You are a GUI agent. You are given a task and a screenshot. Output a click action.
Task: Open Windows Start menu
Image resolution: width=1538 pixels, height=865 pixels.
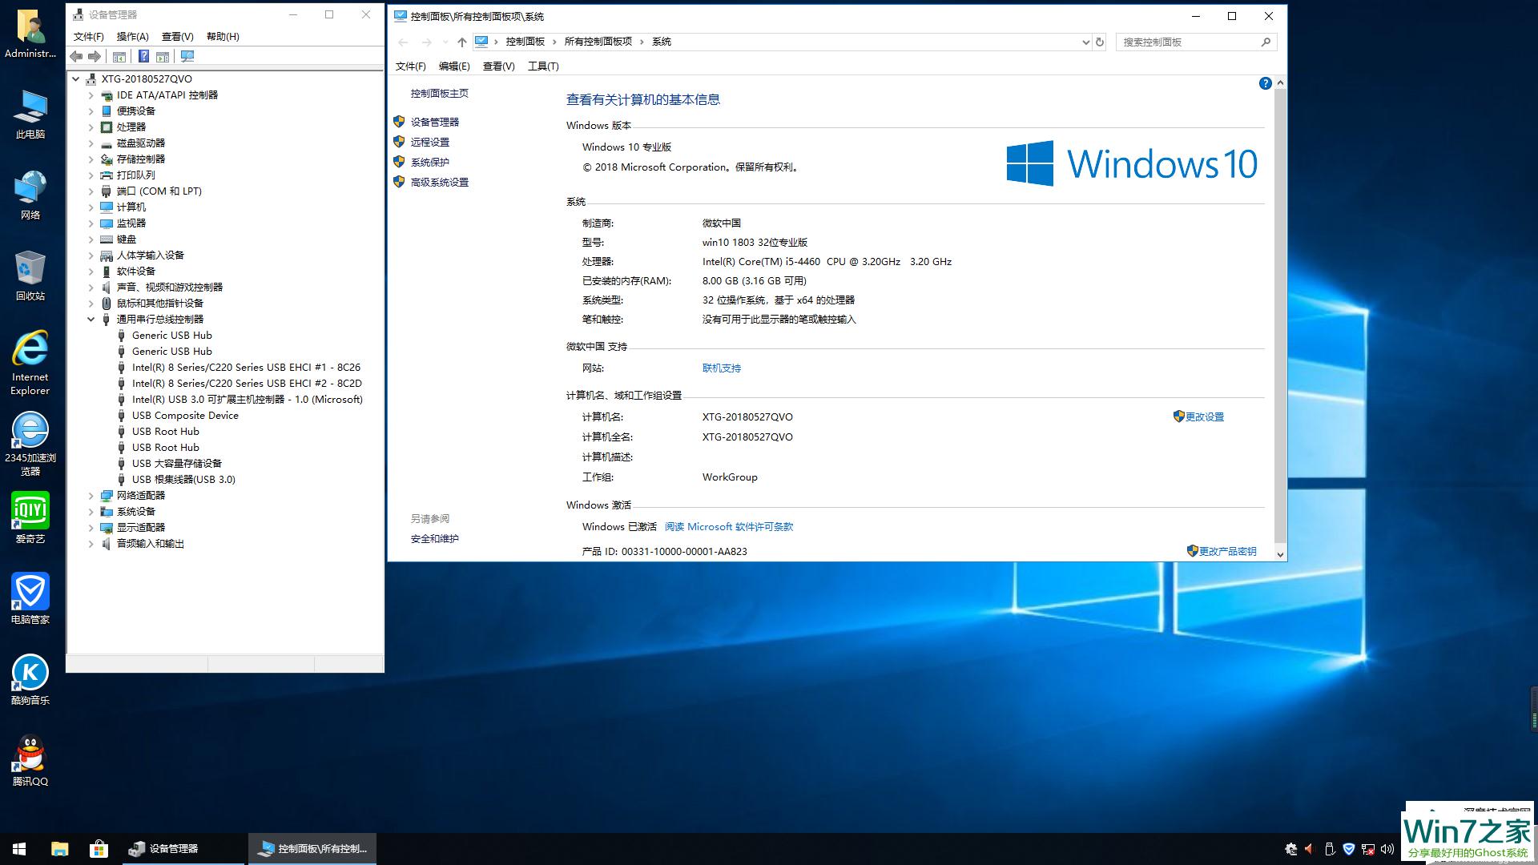pos(19,849)
